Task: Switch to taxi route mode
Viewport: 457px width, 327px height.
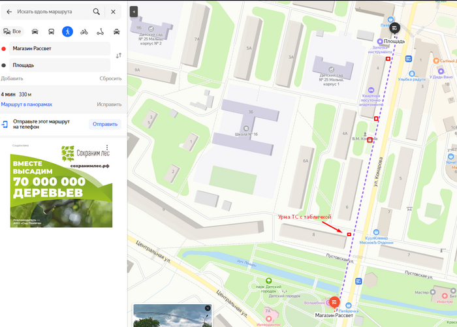Action: 117,31
